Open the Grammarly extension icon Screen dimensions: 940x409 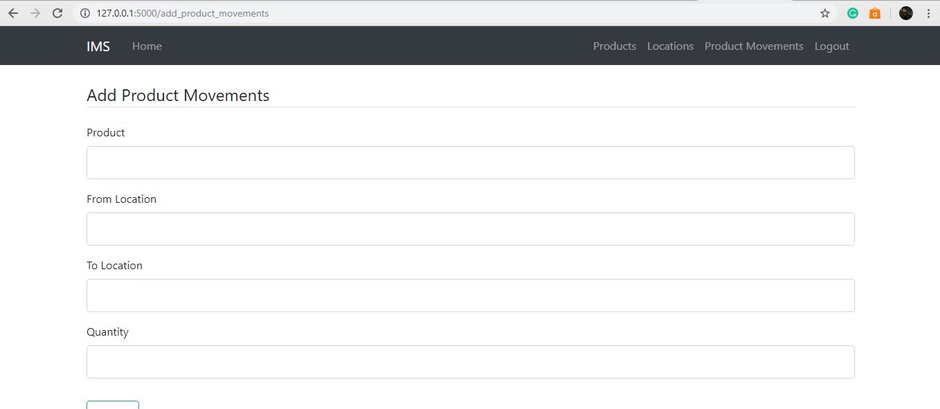[x=853, y=13]
